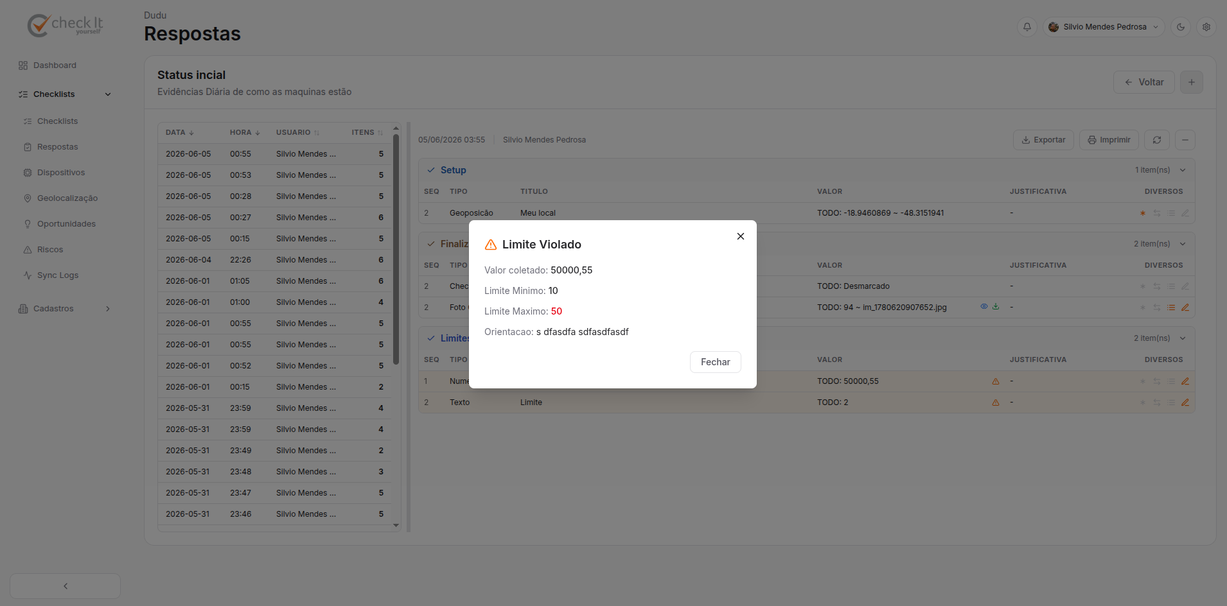Sort list by USUARIO column
Viewport: 1227px width, 606px height.
pyautogui.click(x=297, y=132)
